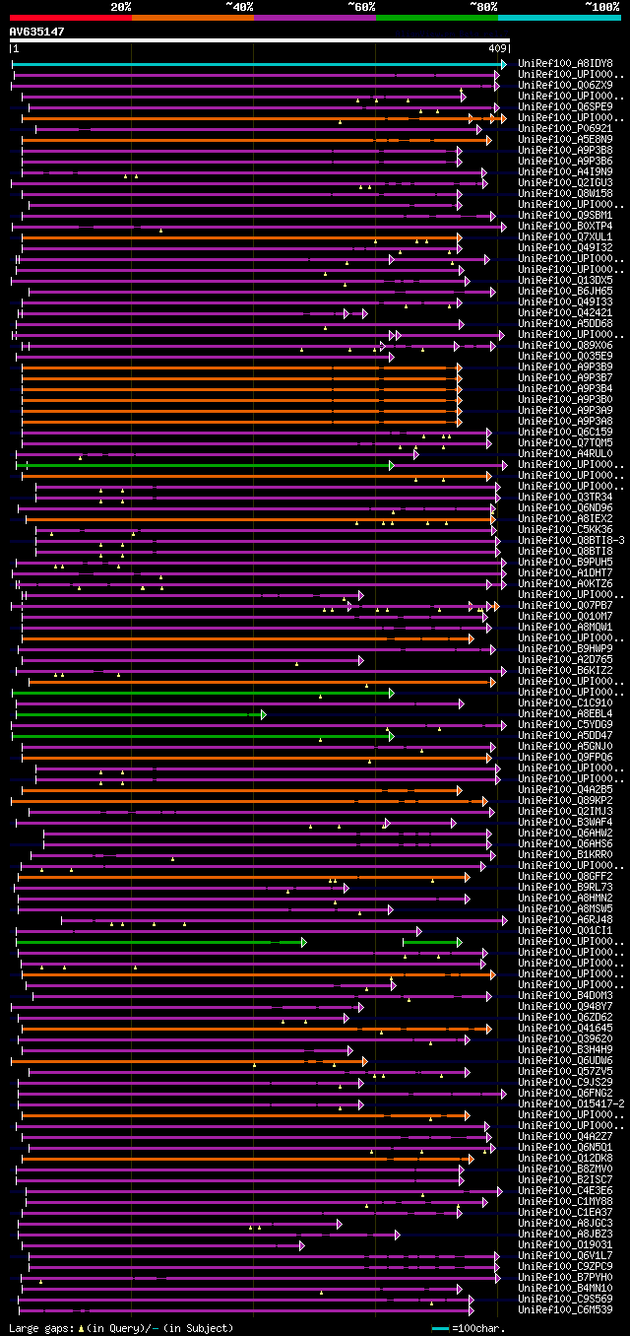Select hit label UniRef100_C4E3E6

click(567, 1191)
